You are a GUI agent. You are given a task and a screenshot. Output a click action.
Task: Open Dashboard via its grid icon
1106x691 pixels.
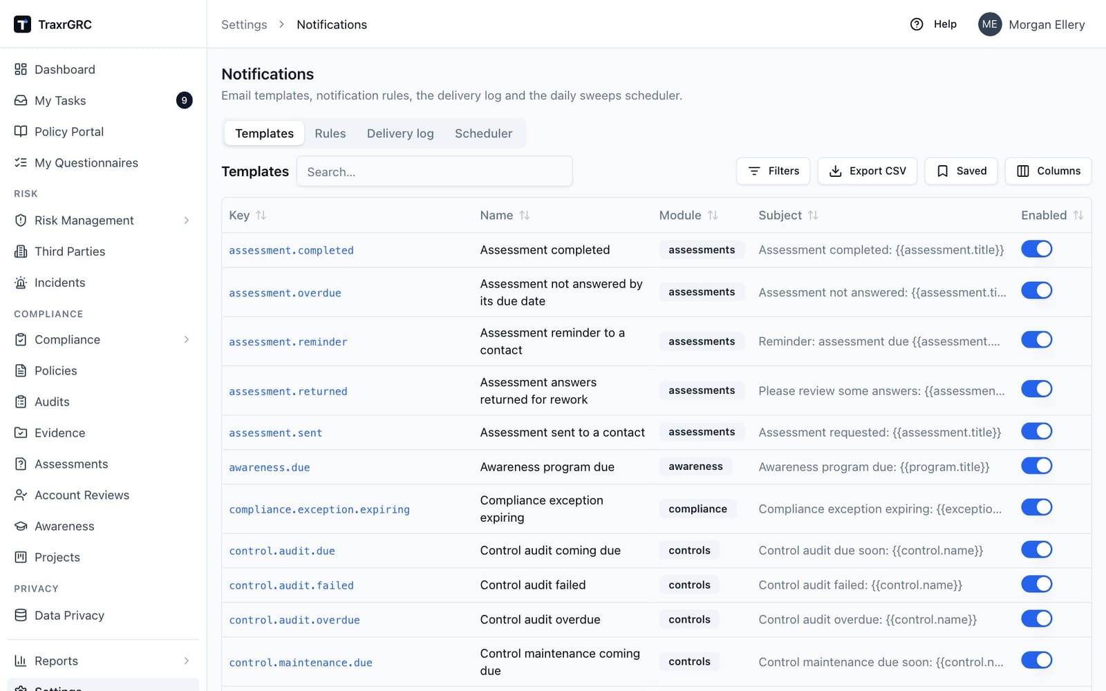tap(21, 69)
